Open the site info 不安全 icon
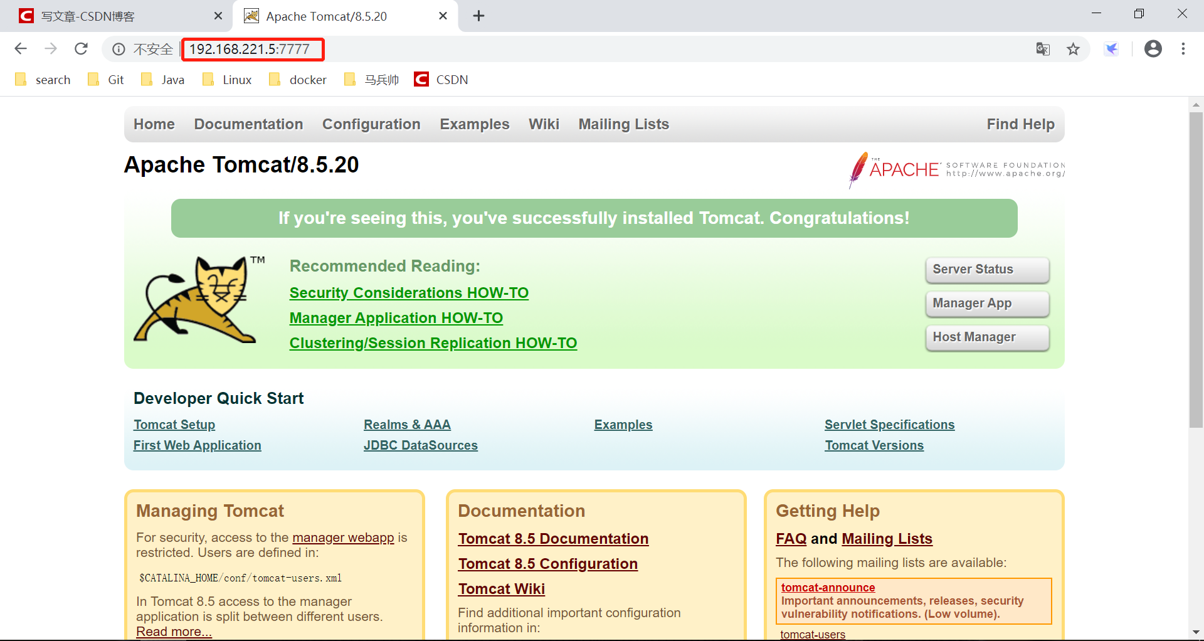 click(x=119, y=49)
